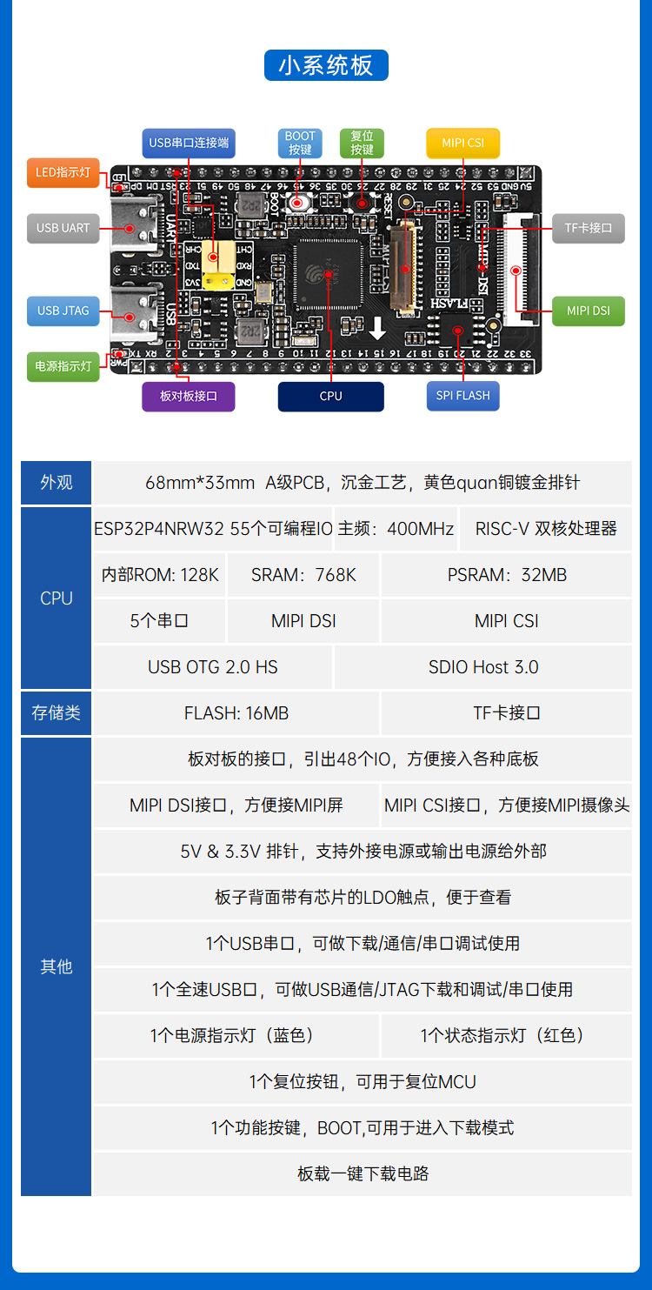Click the ESP32P4NRW32 55个可编程IO cell

point(213,529)
